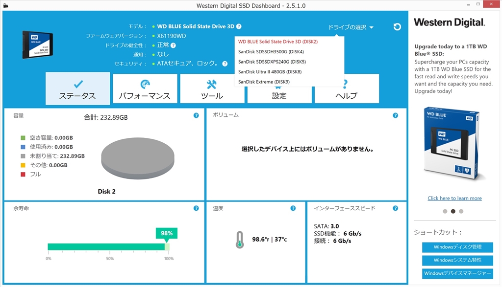
Task: Click the temperature value 98.6°F | 37°C
Action: click(x=269, y=240)
